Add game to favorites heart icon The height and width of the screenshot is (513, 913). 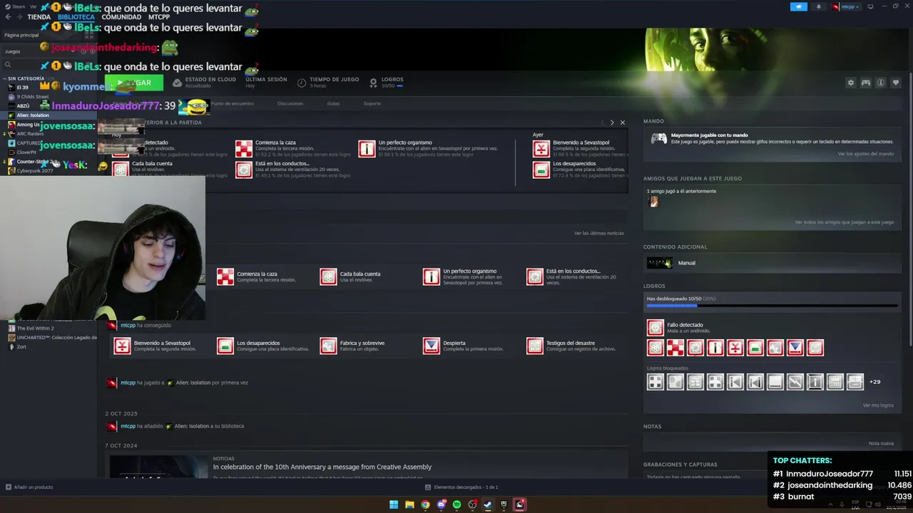coord(896,83)
